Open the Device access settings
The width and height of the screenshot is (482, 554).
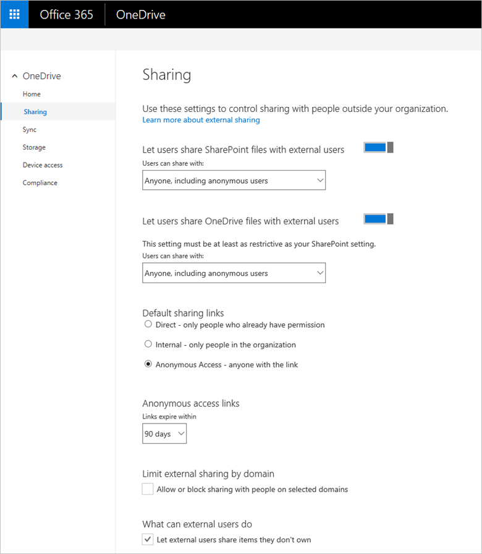click(x=42, y=164)
